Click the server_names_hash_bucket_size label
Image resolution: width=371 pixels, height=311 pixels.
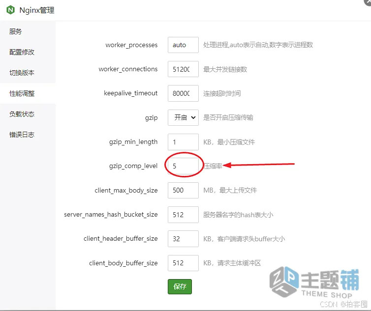pos(111,215)
